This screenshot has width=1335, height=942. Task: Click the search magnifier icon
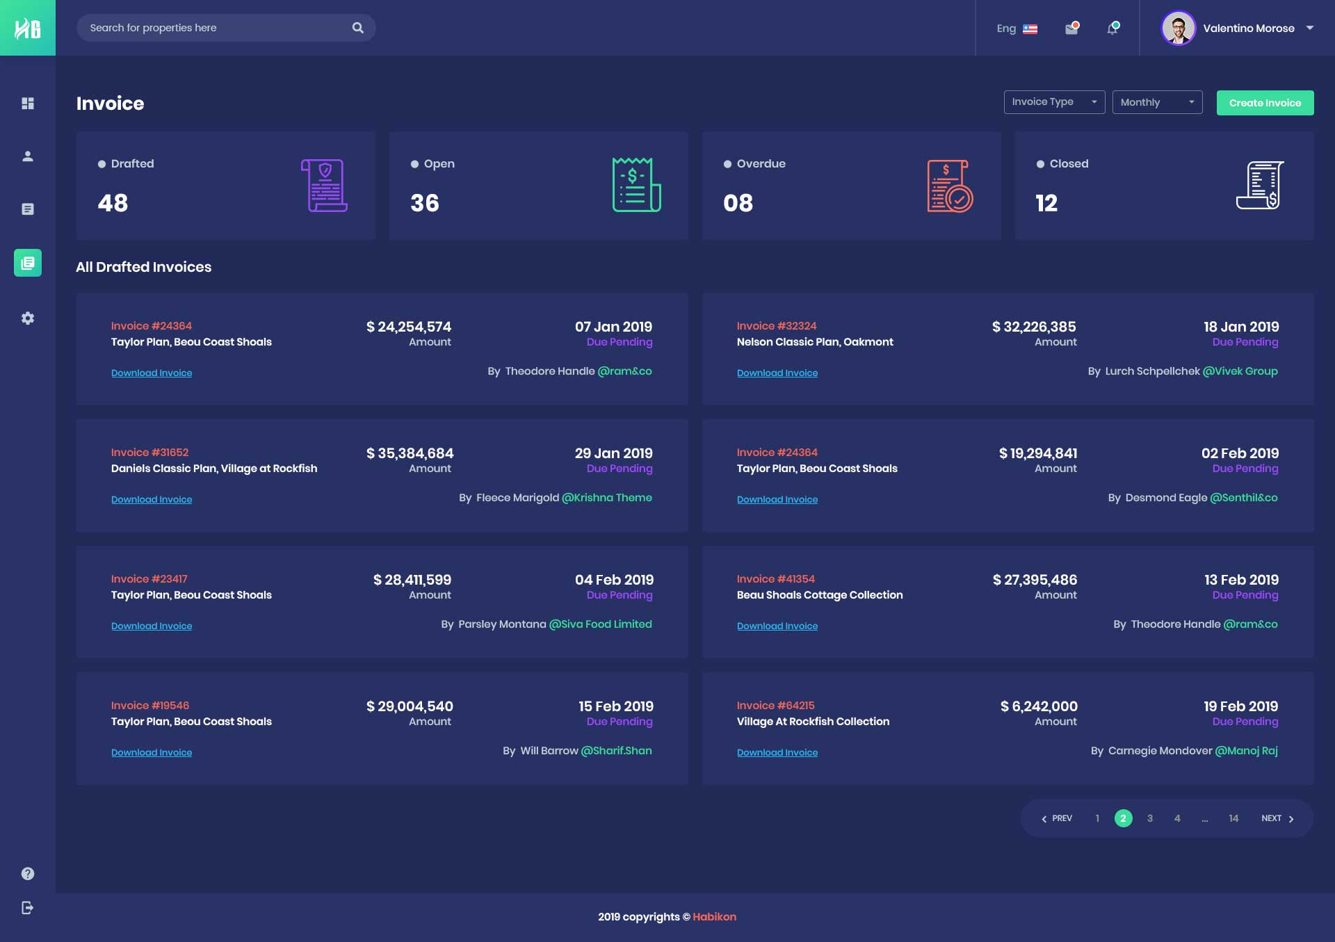tap(358, 28)
